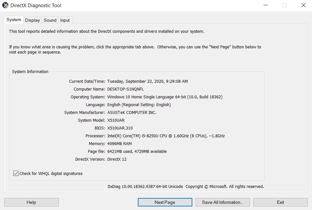This screenshot has height=210, width=312.
Task: Minimize the DirectX Diagnostic Tool window
Action: (266, 5)
